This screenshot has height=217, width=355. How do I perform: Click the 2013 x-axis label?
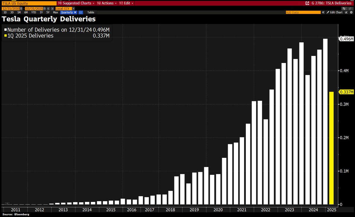coord(63,210)
